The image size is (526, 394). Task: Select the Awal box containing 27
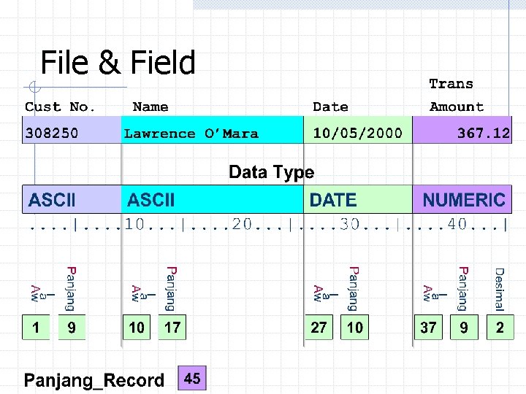[319, 328]
